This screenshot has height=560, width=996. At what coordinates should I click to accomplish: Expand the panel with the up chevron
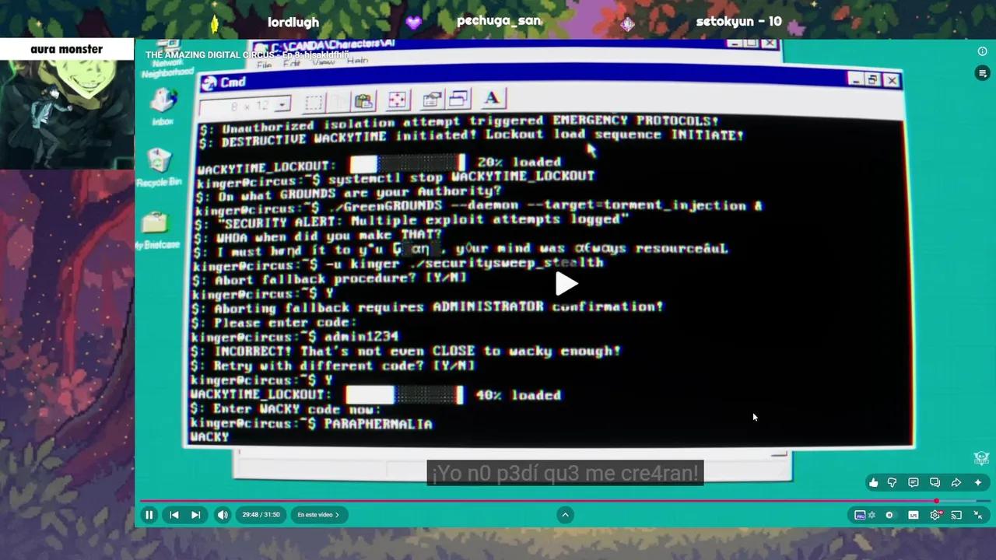tap(566, 515)
